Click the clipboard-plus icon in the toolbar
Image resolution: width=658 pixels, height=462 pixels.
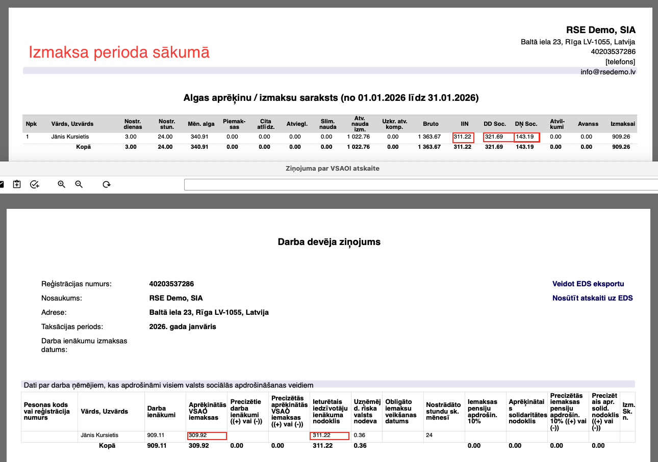(17, 184)
